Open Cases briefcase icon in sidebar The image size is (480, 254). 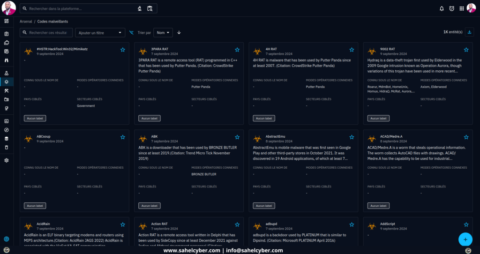(x=7, y=43)
